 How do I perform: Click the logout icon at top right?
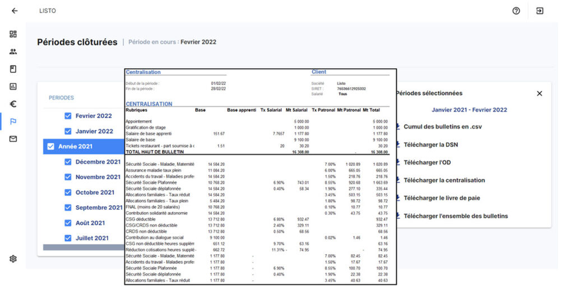pos(540,11)
